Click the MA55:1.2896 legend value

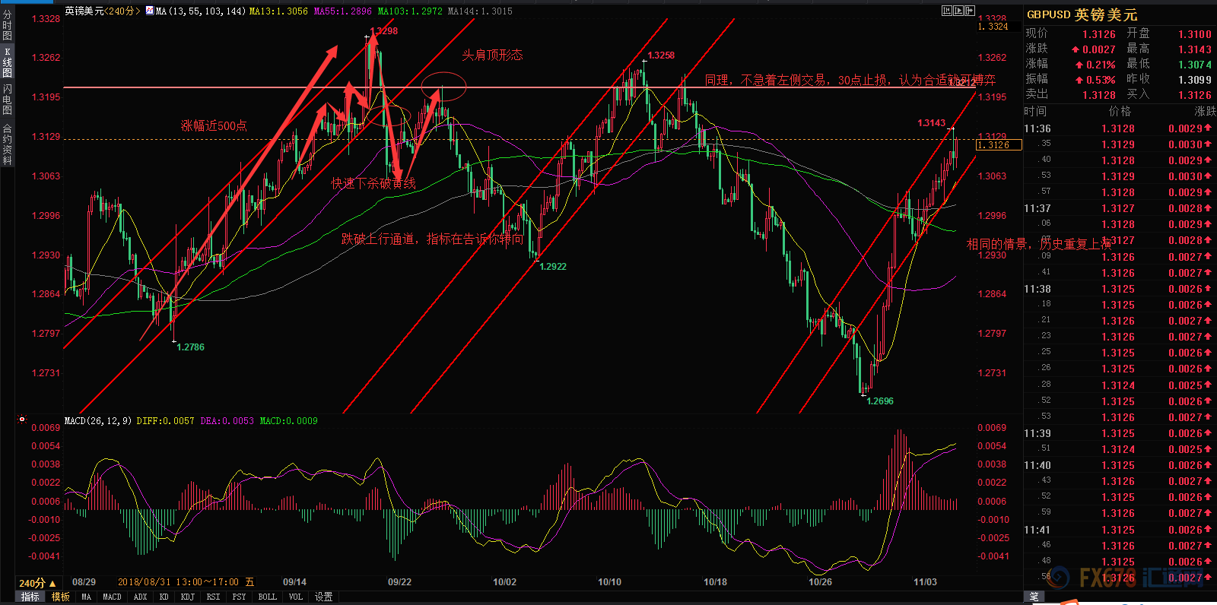343,11
